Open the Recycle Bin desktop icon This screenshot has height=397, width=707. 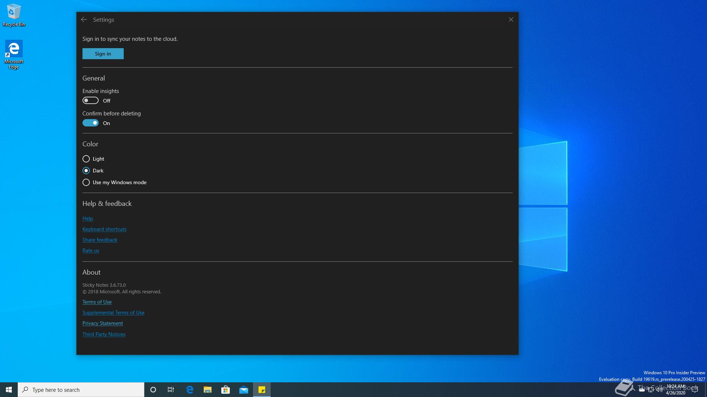14,15
